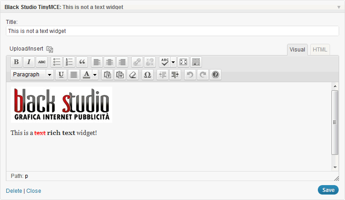Click the Strikethrough ABC icon
Image resolution: width=345 pixels, height=200 pixels.
point(42,62)
